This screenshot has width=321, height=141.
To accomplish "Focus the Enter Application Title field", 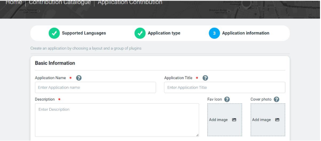I will click(x=224, y=88).
